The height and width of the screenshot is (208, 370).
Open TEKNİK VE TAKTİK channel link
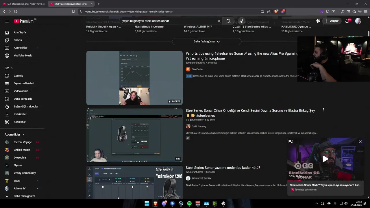(201, 179)
